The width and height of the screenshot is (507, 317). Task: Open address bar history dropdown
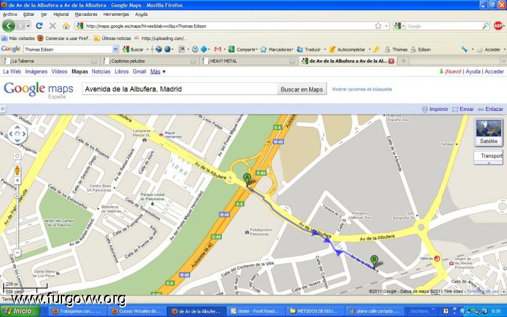386,26
